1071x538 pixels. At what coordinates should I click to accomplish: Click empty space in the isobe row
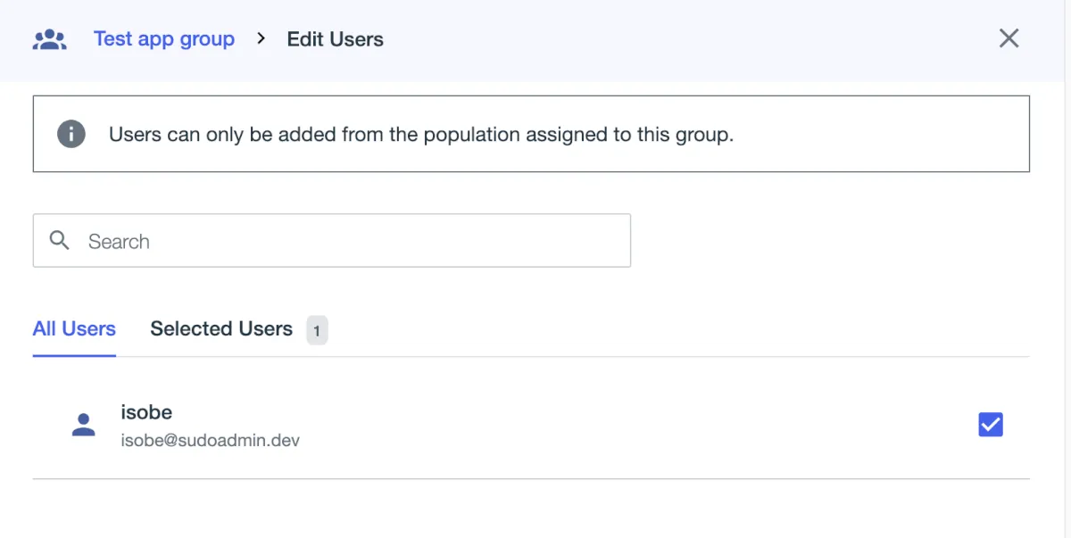tap(625, 425)
